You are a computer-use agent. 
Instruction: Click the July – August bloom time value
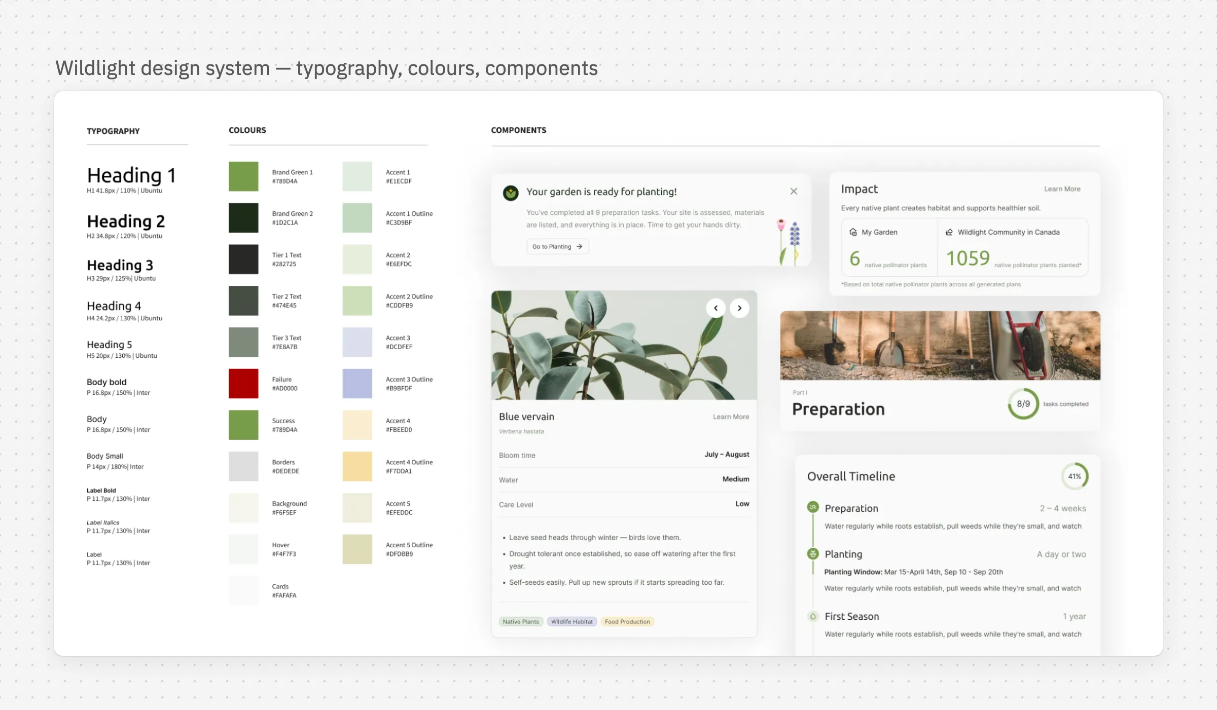(727, 455)
